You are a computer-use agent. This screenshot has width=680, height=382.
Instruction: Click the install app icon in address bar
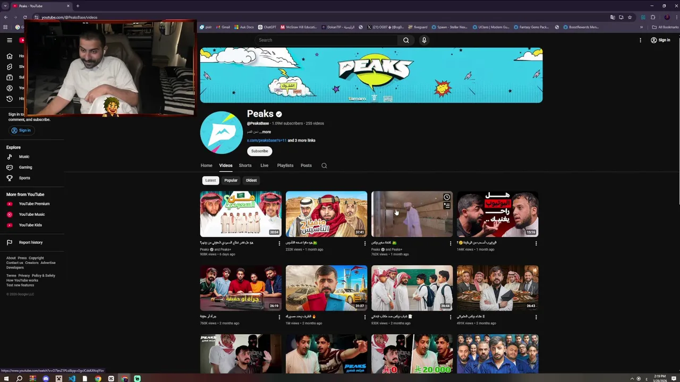(621, 17)
